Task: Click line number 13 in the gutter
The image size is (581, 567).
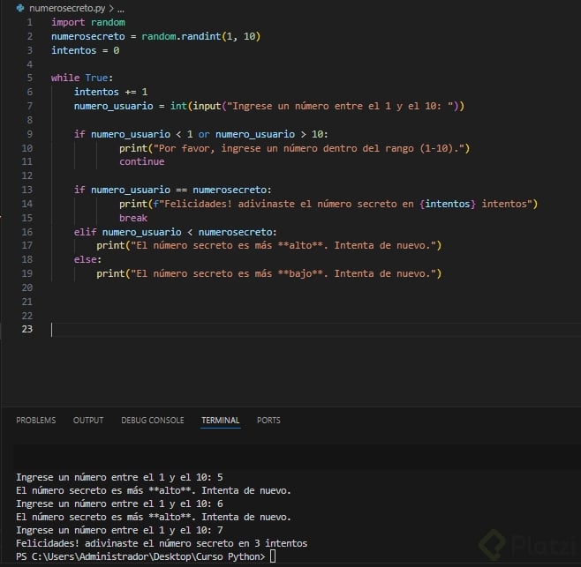Action: (x=27, y=190)
